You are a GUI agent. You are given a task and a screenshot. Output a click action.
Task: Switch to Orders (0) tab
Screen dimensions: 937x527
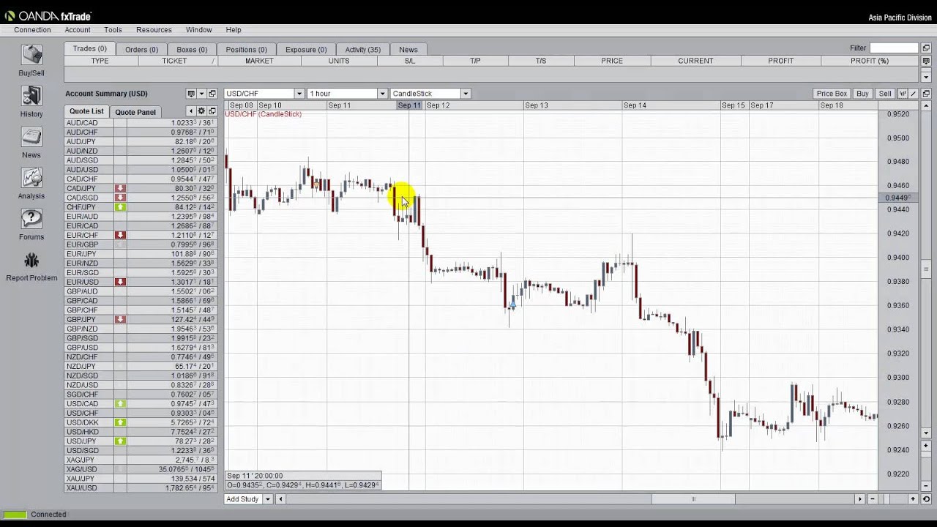point(141,49)
